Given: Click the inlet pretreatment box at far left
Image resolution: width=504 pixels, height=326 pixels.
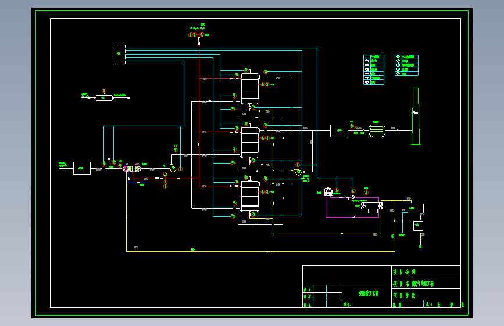Looking at the screenshot, I should [81, 168].
